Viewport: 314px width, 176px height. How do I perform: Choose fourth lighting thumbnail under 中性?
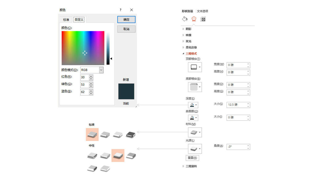tap(131, 155)
